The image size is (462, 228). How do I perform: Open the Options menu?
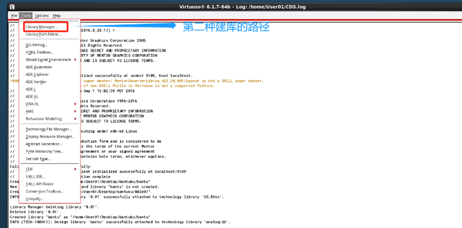[x=42, y=16]
